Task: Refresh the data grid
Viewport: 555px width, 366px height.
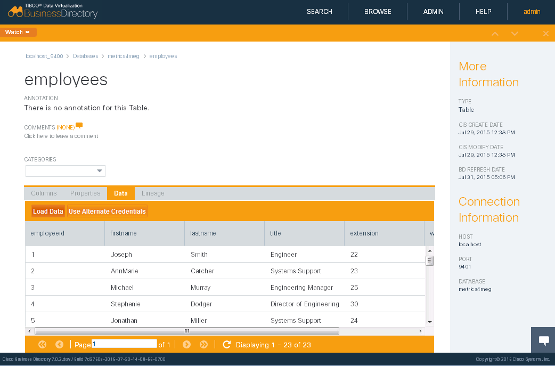Action: tap(226, 345)
